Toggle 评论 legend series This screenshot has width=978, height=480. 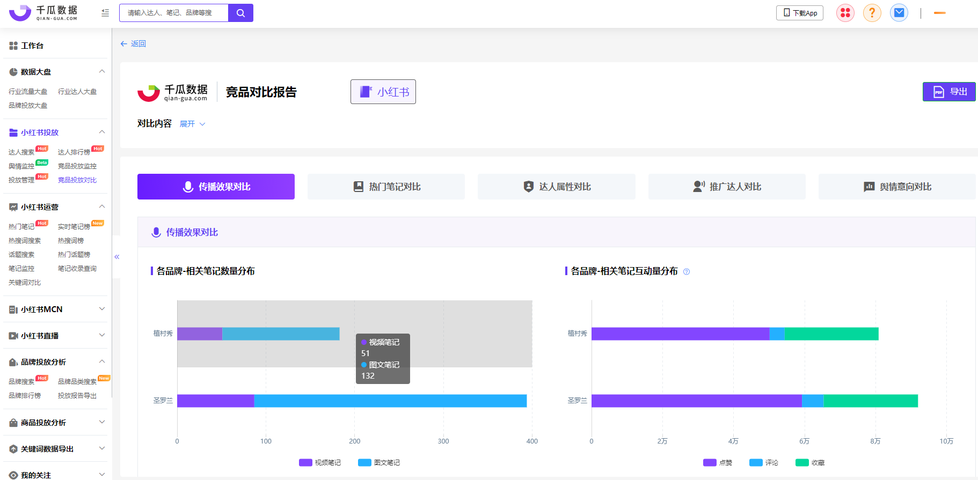[x=764, y=462]
